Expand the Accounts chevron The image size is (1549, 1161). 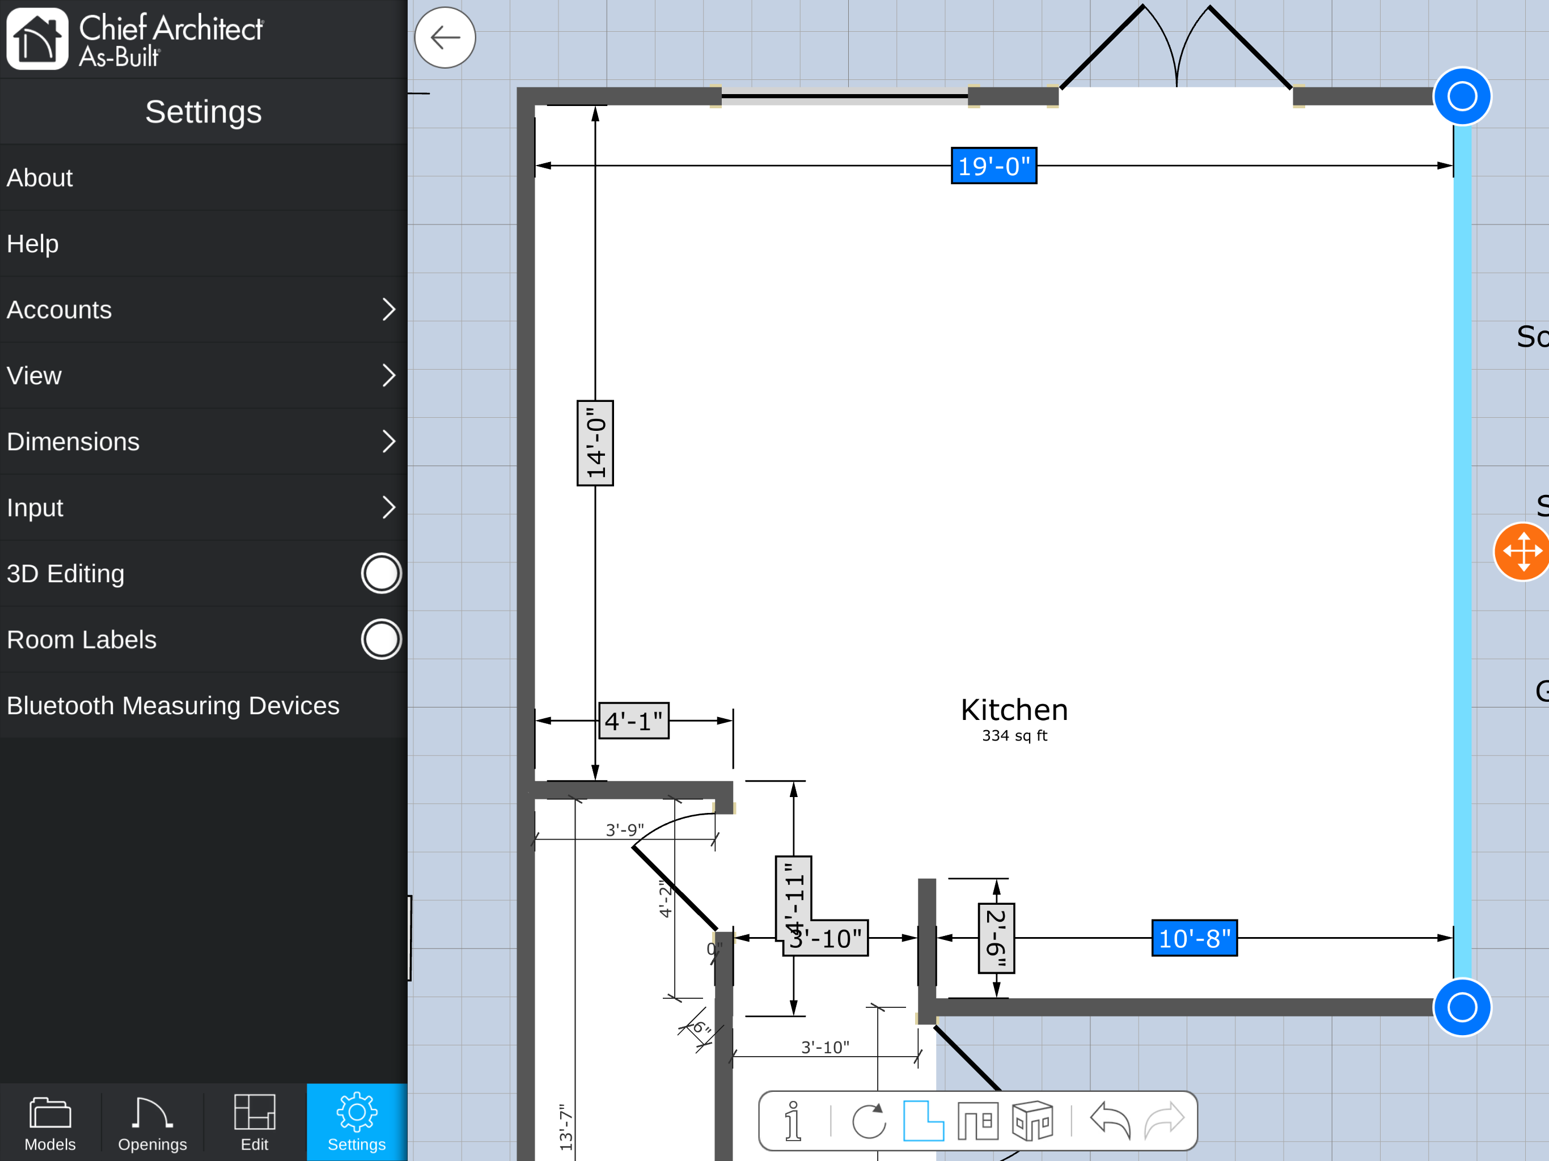coord(388,310)
